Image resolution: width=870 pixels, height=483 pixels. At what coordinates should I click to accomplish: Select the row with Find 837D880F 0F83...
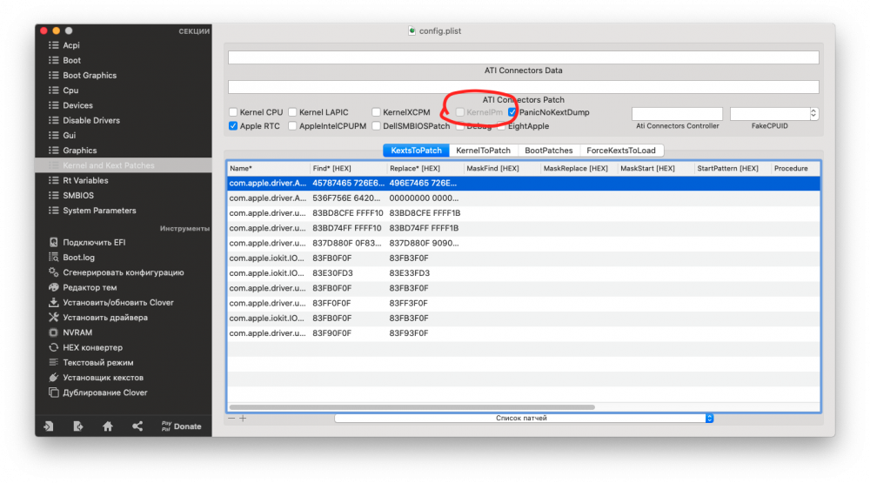tap(523, 243)
